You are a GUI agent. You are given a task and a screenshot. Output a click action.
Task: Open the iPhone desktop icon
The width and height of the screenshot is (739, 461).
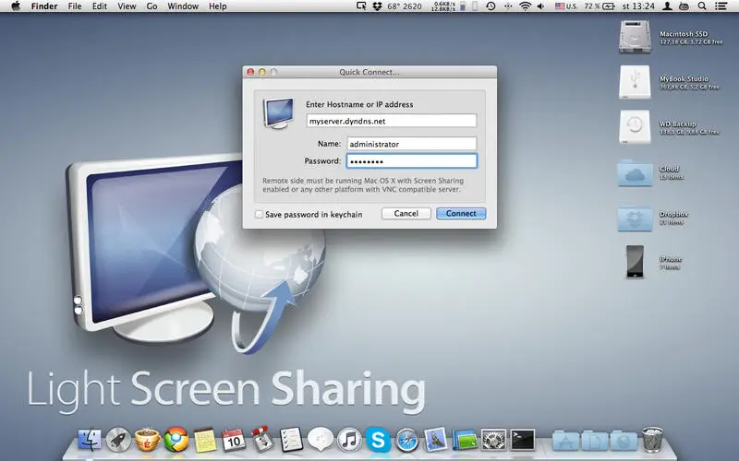coord(636,261)
